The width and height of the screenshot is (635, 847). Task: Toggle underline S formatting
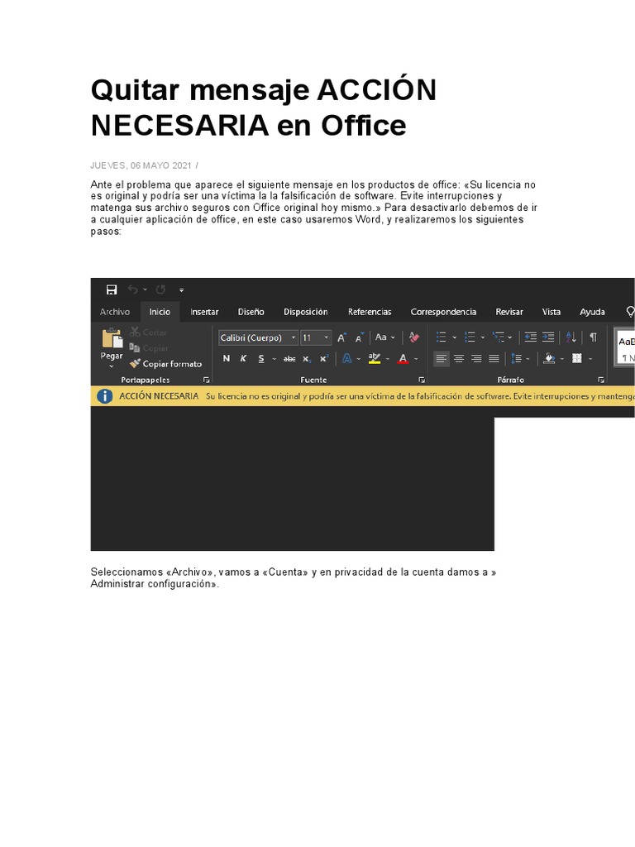click(x=261, y=358)
